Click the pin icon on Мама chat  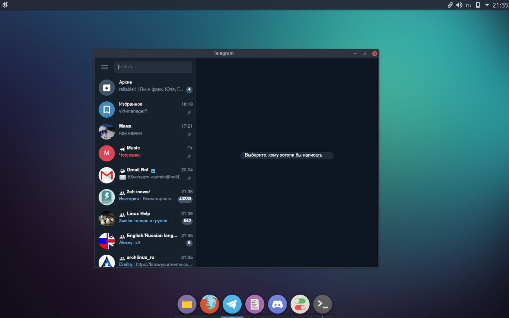tap(189, 134)
